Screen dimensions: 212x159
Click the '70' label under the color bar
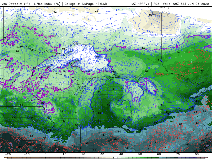click(x=178, y=154)
